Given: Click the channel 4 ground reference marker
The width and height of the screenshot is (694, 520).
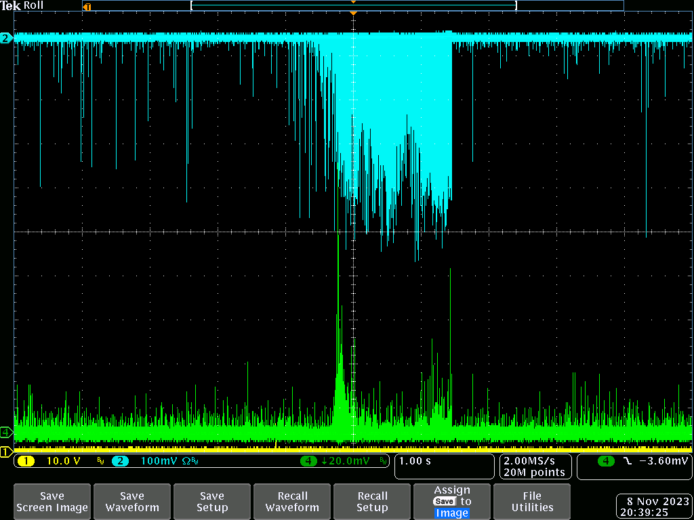Looking at the screenshot, I should (5, 432).
